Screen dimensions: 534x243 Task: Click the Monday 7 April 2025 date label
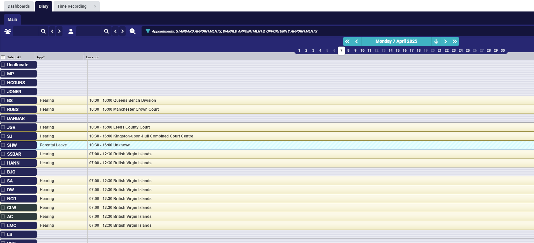396,41
